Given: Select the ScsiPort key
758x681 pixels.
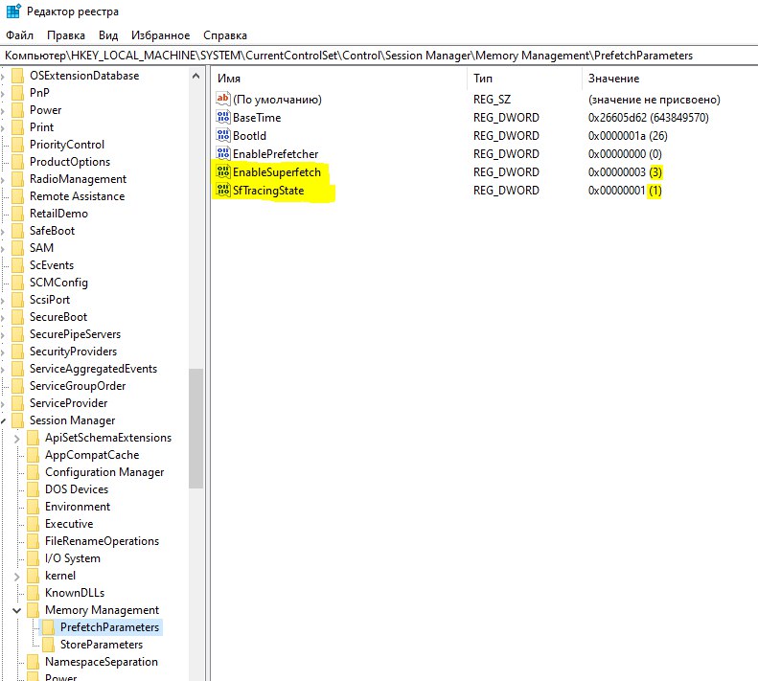Looking at the screenshot, I should tap(50, 300).
